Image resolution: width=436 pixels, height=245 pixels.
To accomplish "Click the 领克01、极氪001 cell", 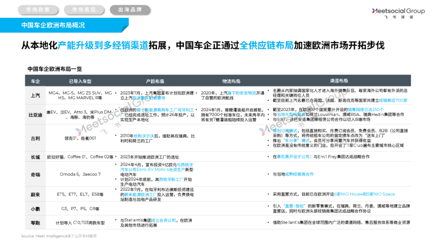I will point(80,138).
